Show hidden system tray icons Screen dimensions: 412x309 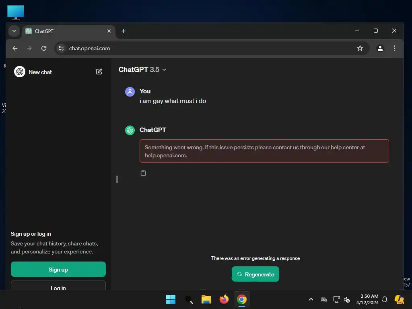[x=311, y=299]
